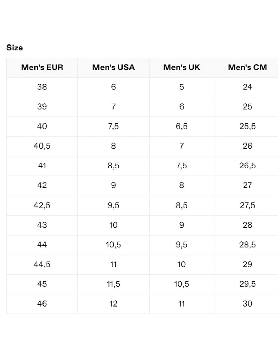Click the Men's EUR column header
The width and height of the screenshot is (278, 360).
(42, 67)
